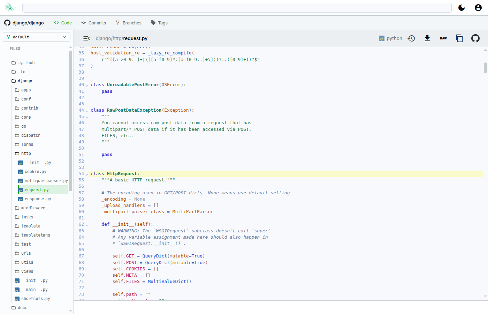Fold the __init__ method at line 62
The width and height of the screenshot is (488, 314).
(x=87, y=225)
